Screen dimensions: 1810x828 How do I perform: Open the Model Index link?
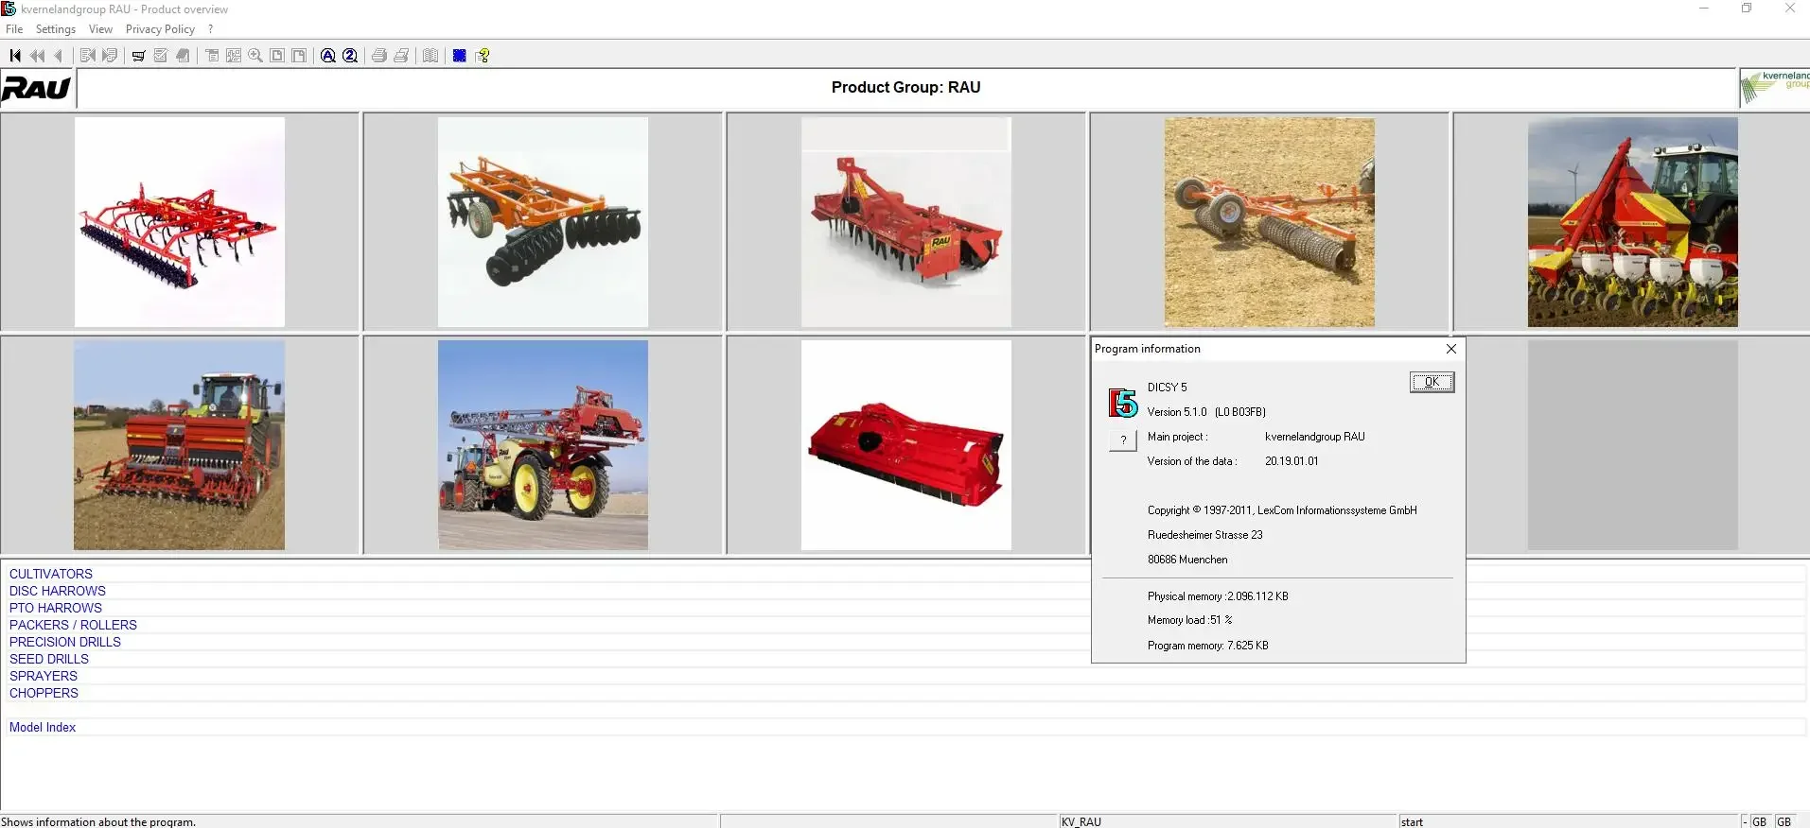tap(43, 727)
